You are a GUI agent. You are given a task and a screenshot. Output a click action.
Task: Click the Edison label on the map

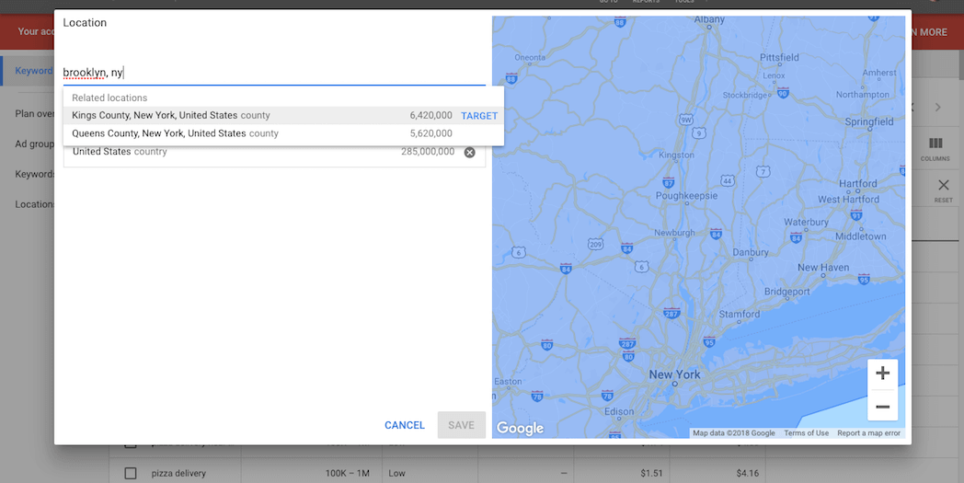point(619,411)
